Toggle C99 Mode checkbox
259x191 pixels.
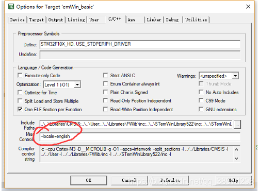pos(201,100)
